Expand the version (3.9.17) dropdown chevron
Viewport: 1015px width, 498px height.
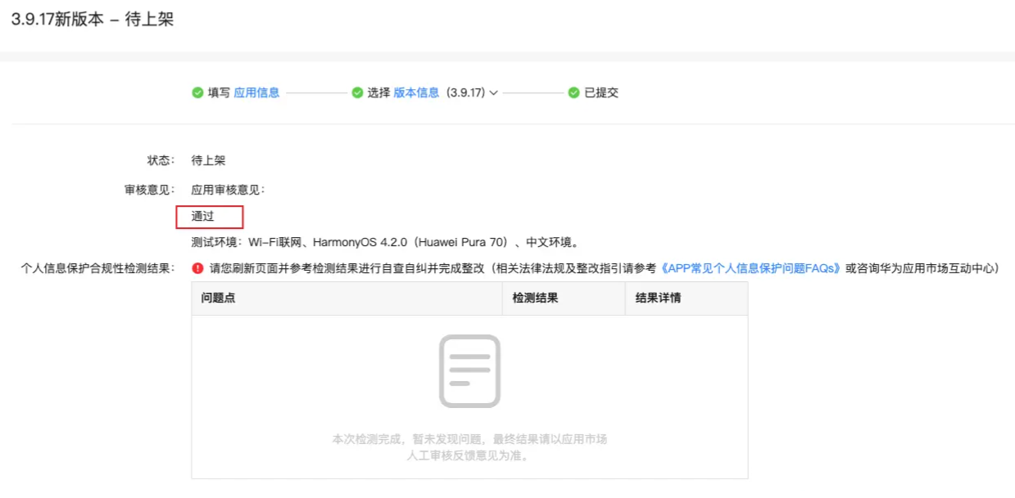(493, 93)
